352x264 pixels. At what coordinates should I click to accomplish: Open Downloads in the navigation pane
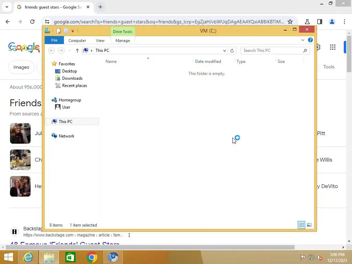point(72,78)
